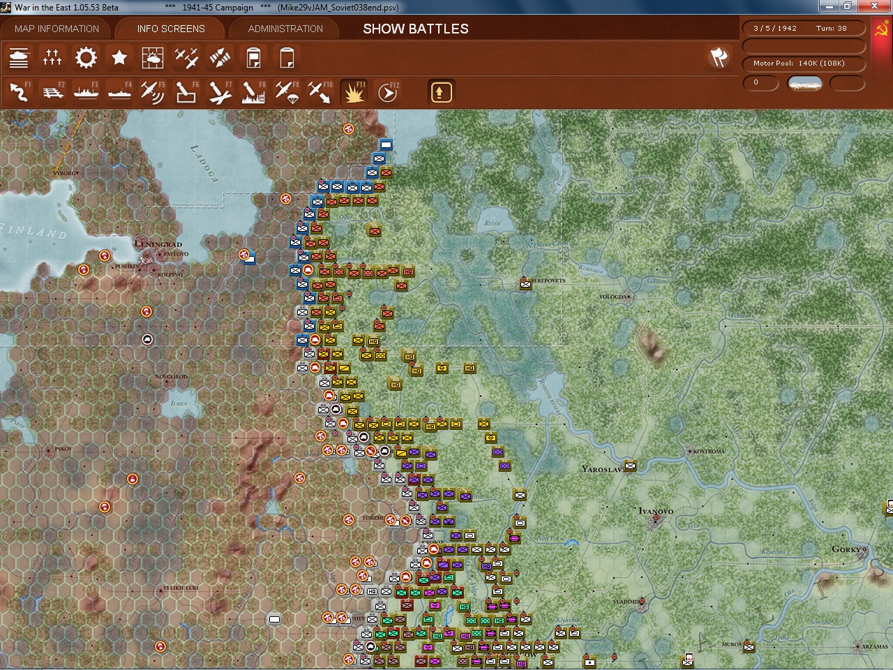The image size is (893, 670).
Task: Click the Yaroslavl city label
Action: [x=601, y=469]
